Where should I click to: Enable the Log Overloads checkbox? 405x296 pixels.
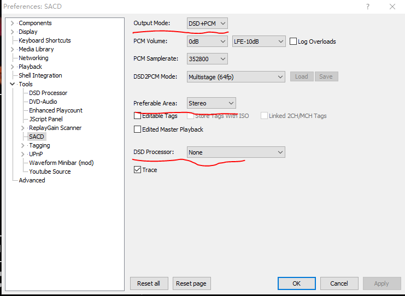click(294, 42)
